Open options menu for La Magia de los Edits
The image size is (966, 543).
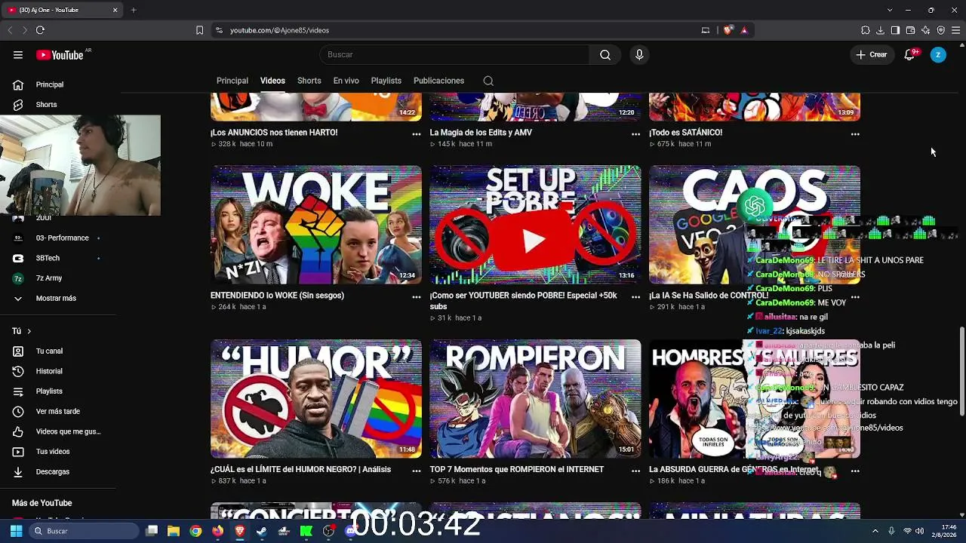635,133
